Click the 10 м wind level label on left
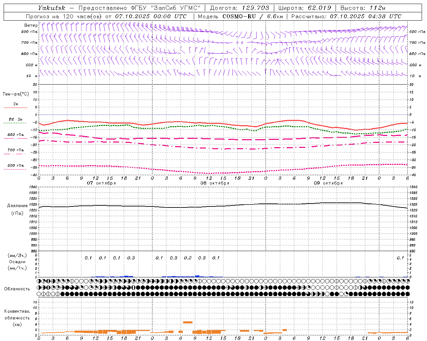This screenshot has width=427, height=341. coord(32,76)
